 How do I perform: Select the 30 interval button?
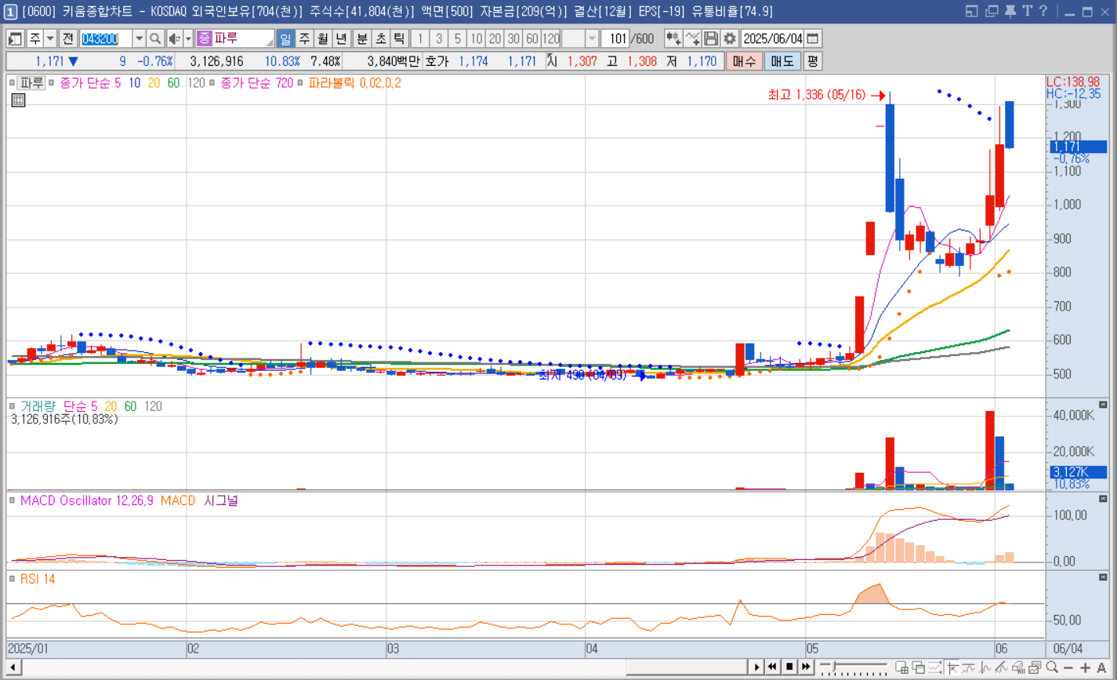tap(513, 38)
